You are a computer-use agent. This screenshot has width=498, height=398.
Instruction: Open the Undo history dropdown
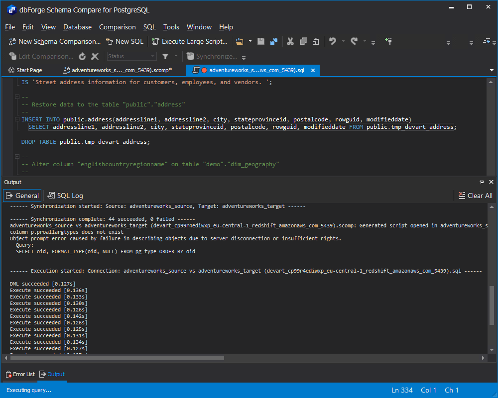(343, 41)
